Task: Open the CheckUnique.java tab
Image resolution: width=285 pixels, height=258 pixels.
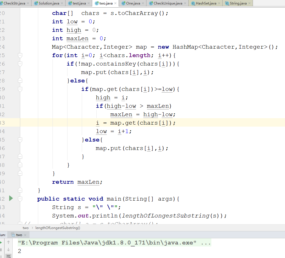Action: [168, 3]
